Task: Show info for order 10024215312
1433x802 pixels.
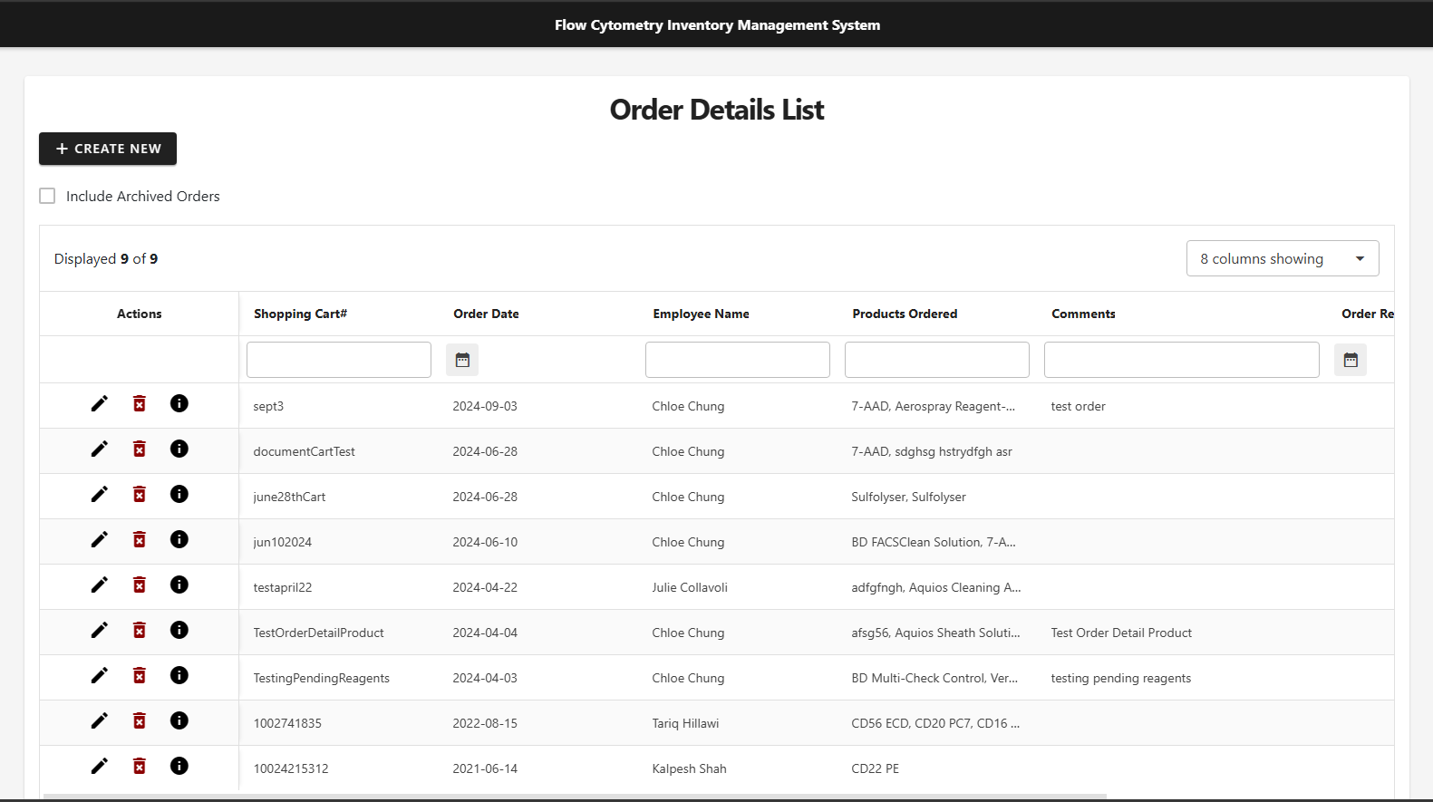Action: click(x=179, y=766)
